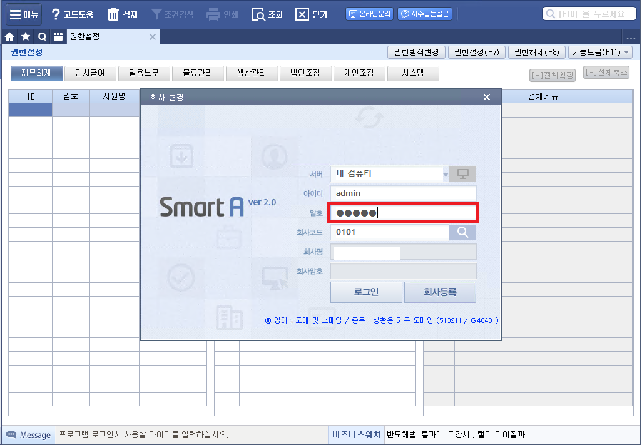Image resolution: width=642 pixels, height=445 pixels.
Task: Click the 사원명 column header
Action: (115, 96)
